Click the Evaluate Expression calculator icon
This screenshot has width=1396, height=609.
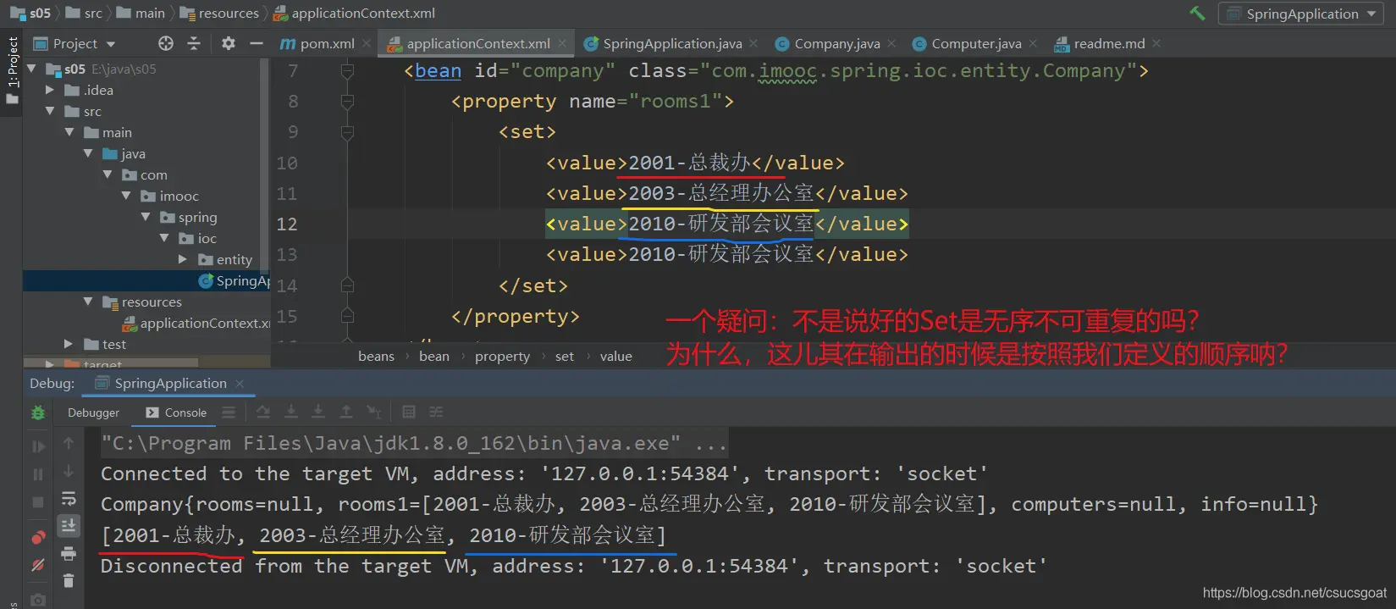tap(409, 412)
